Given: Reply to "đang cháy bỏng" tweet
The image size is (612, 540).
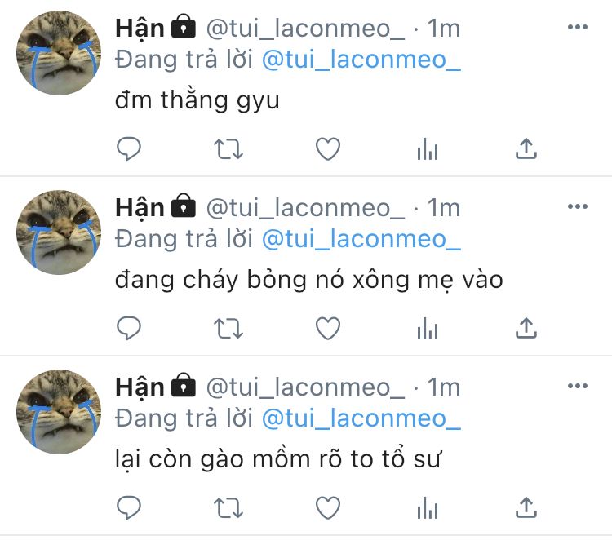Looking at the screenshot, I should tap(129, 328).
